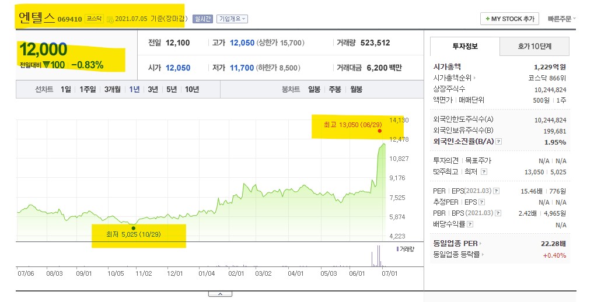The height and width of the screenshot is (302, 594).
Task: Show the 월봉 candlestick chart
Action: (356, 89)
